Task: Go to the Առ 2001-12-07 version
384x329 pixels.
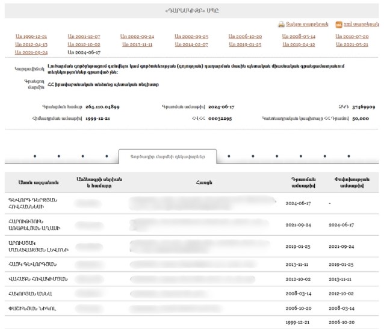Action: pos(84,37)
